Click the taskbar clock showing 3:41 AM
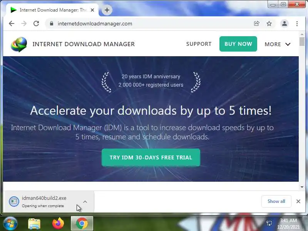 pyautogui.click(x=288, y=224)
